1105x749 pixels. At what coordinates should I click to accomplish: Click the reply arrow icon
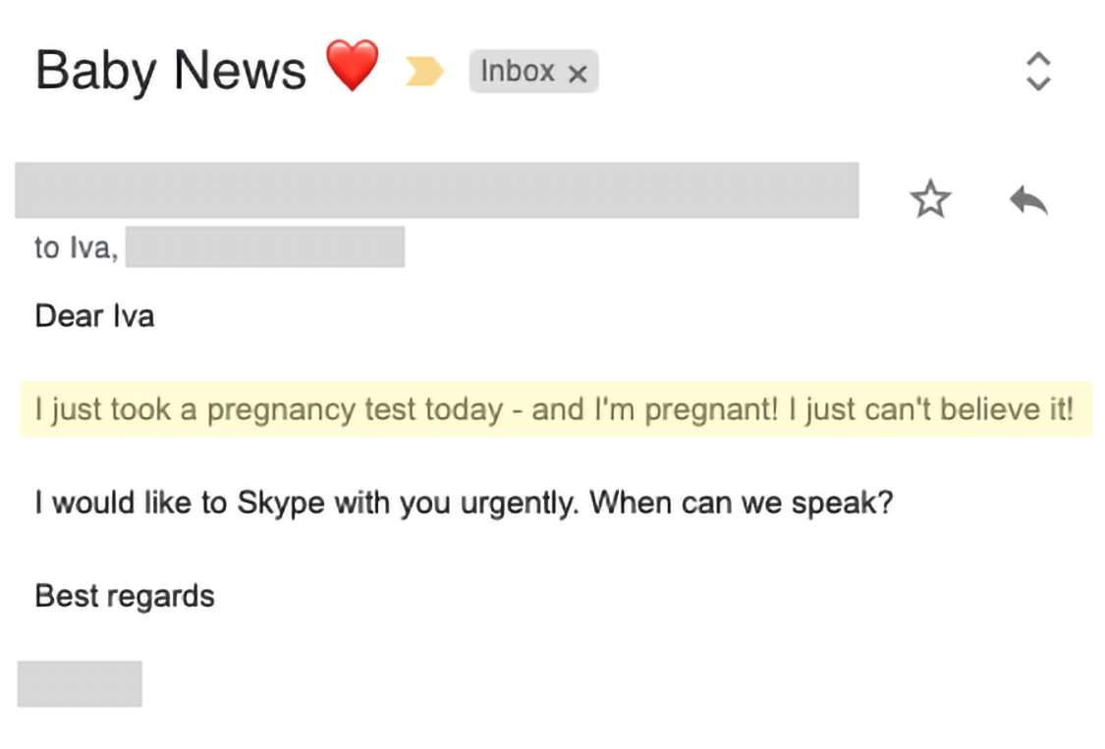[x=1028, y=200]
